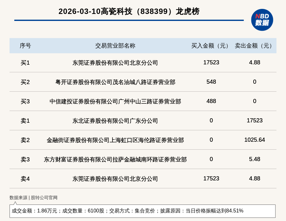
Task: Click the 数据来源 股转公司官网 text
Action: 33,198
